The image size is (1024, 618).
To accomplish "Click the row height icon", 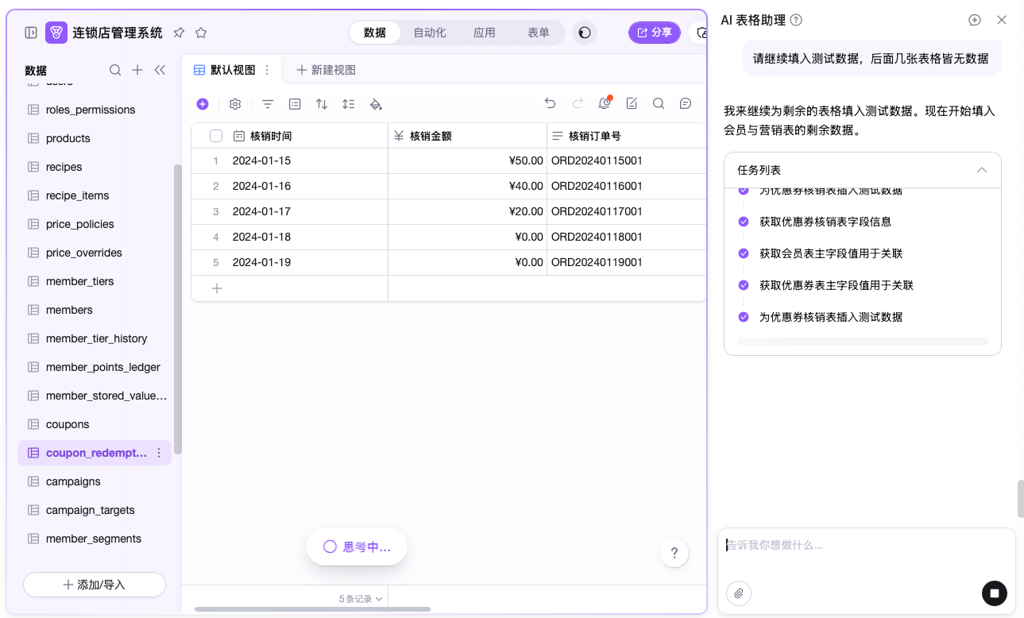I will [x=349, y=104].
